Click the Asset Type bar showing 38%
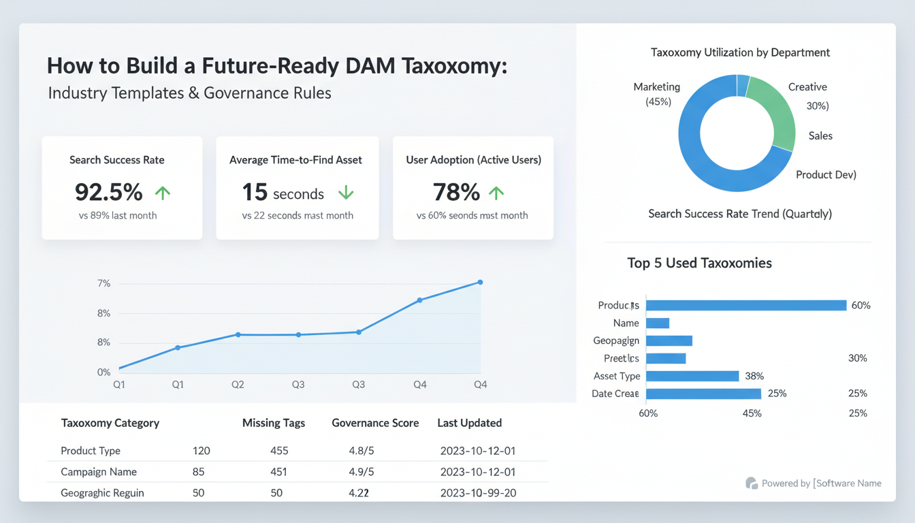The image size is (915, 523). (691, 376)
